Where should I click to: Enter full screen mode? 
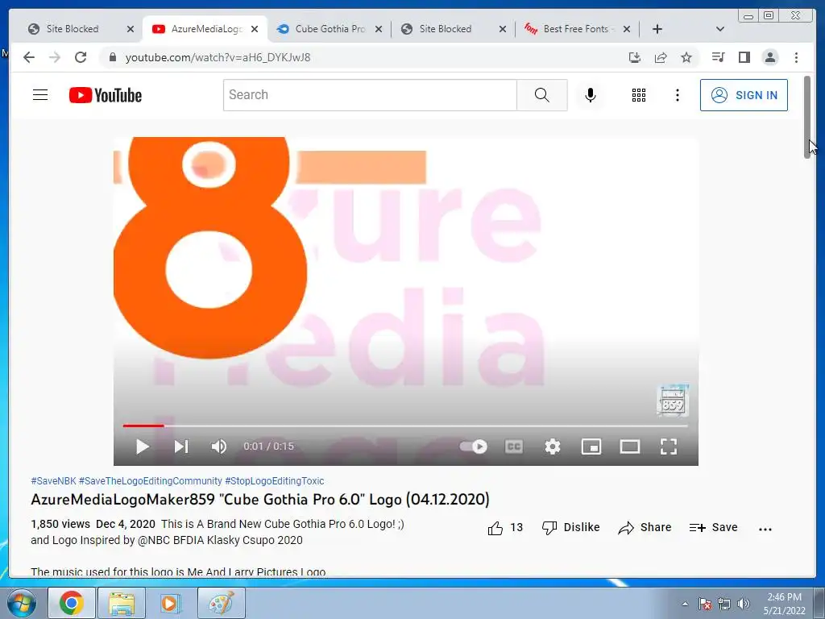coord(669,447)
